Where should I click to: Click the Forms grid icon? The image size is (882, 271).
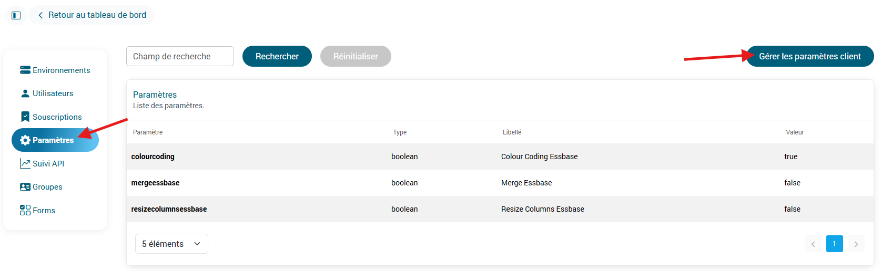pos(25,210)
